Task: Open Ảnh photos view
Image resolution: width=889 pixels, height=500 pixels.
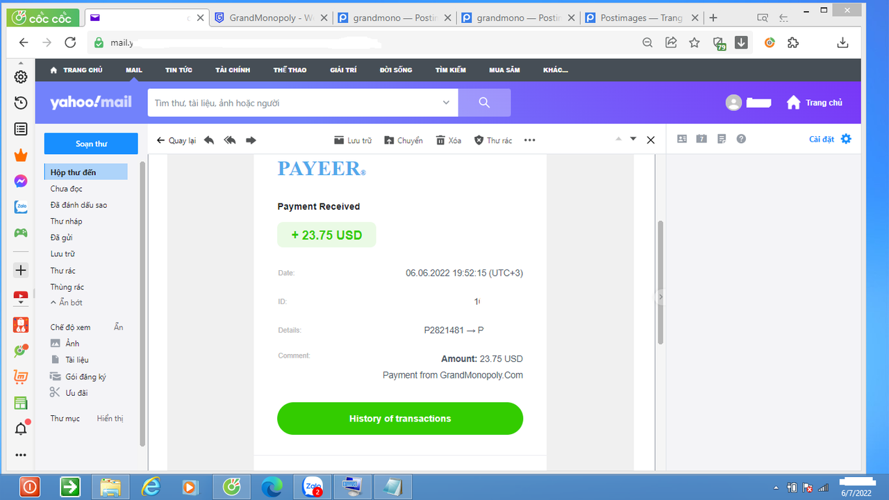Action: (x=65, y=344)
